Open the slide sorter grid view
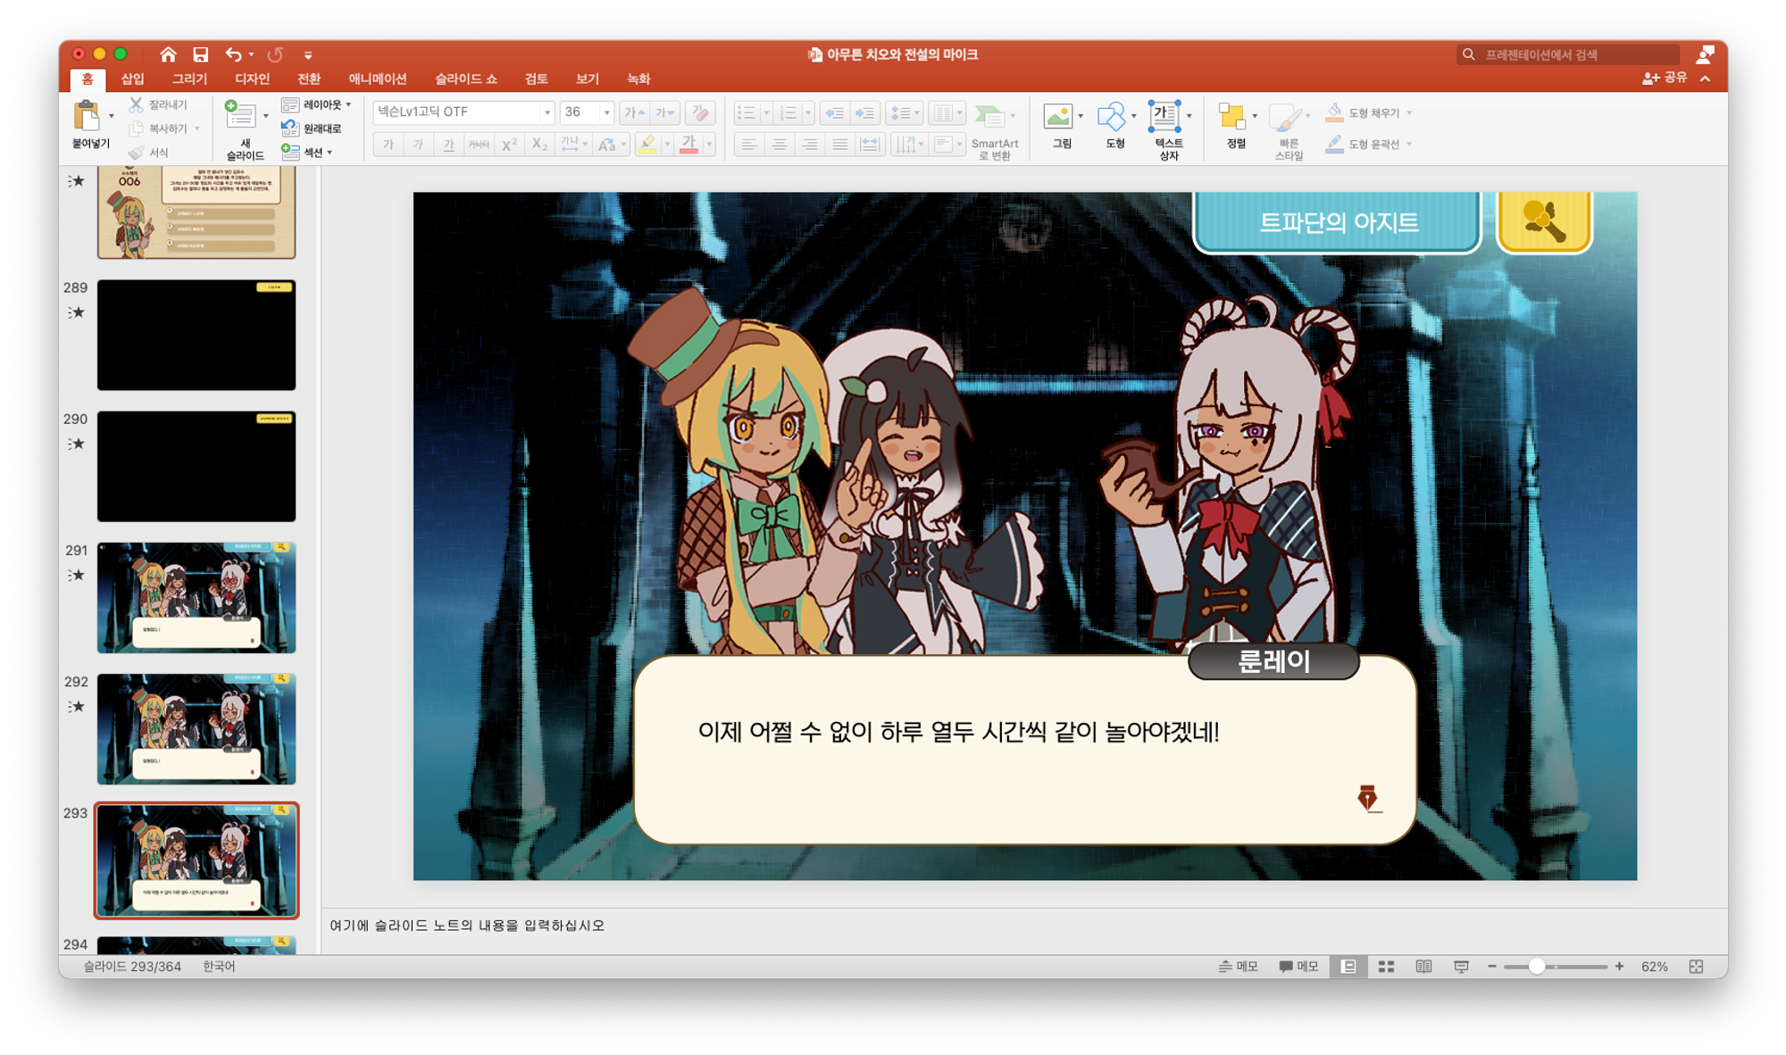 click(x=1386, y=967)
